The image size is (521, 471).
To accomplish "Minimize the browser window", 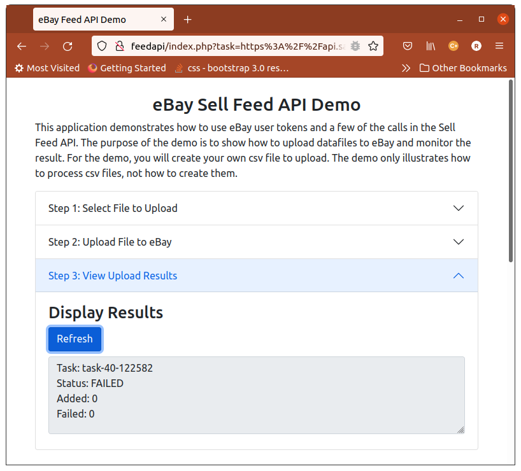I will [460, 20].
